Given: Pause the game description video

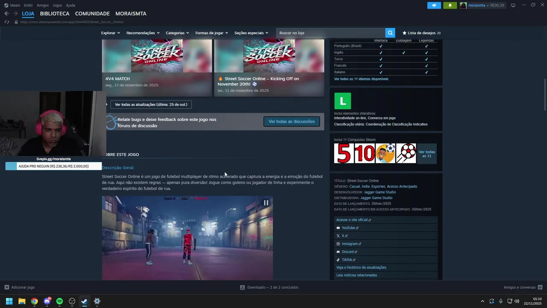Looking at the screenshot, I should tap(266, 203).
